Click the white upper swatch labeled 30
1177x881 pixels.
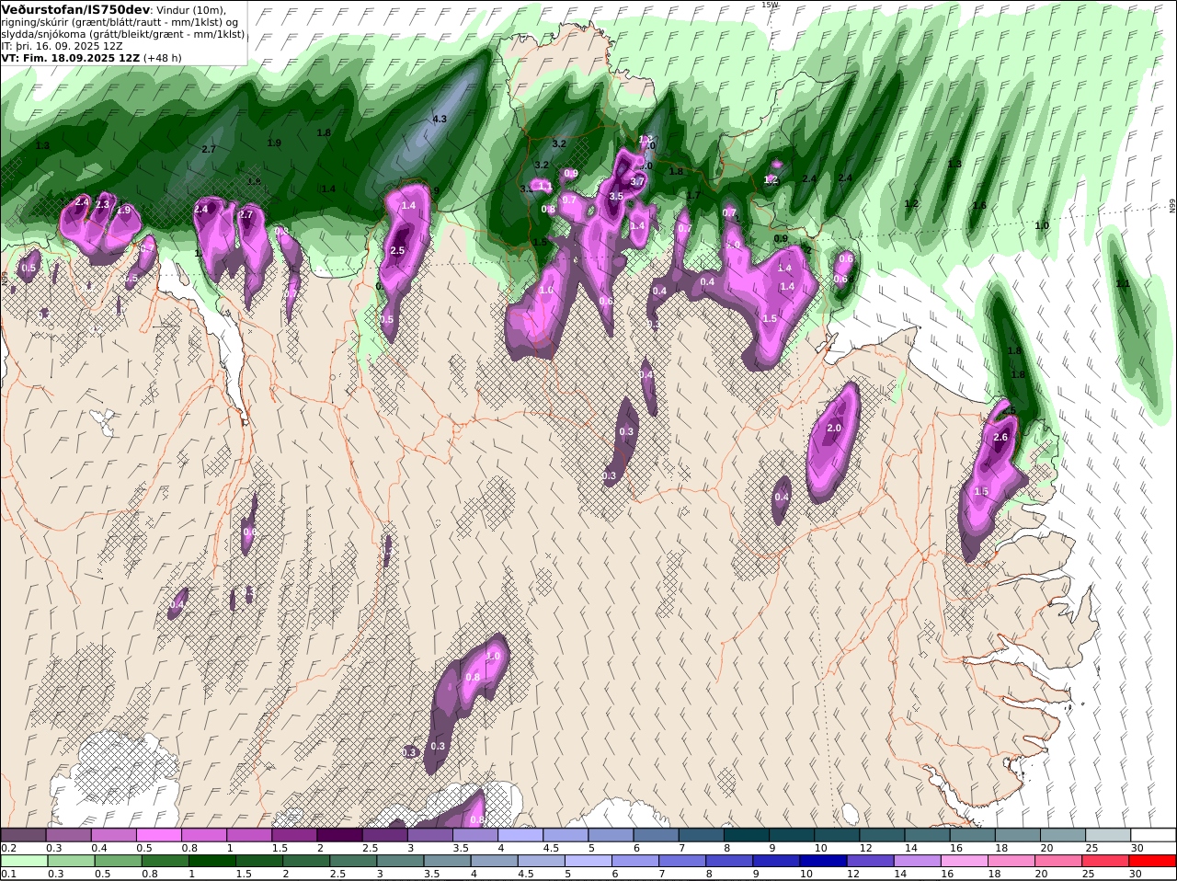click(x=1153, y=834)
